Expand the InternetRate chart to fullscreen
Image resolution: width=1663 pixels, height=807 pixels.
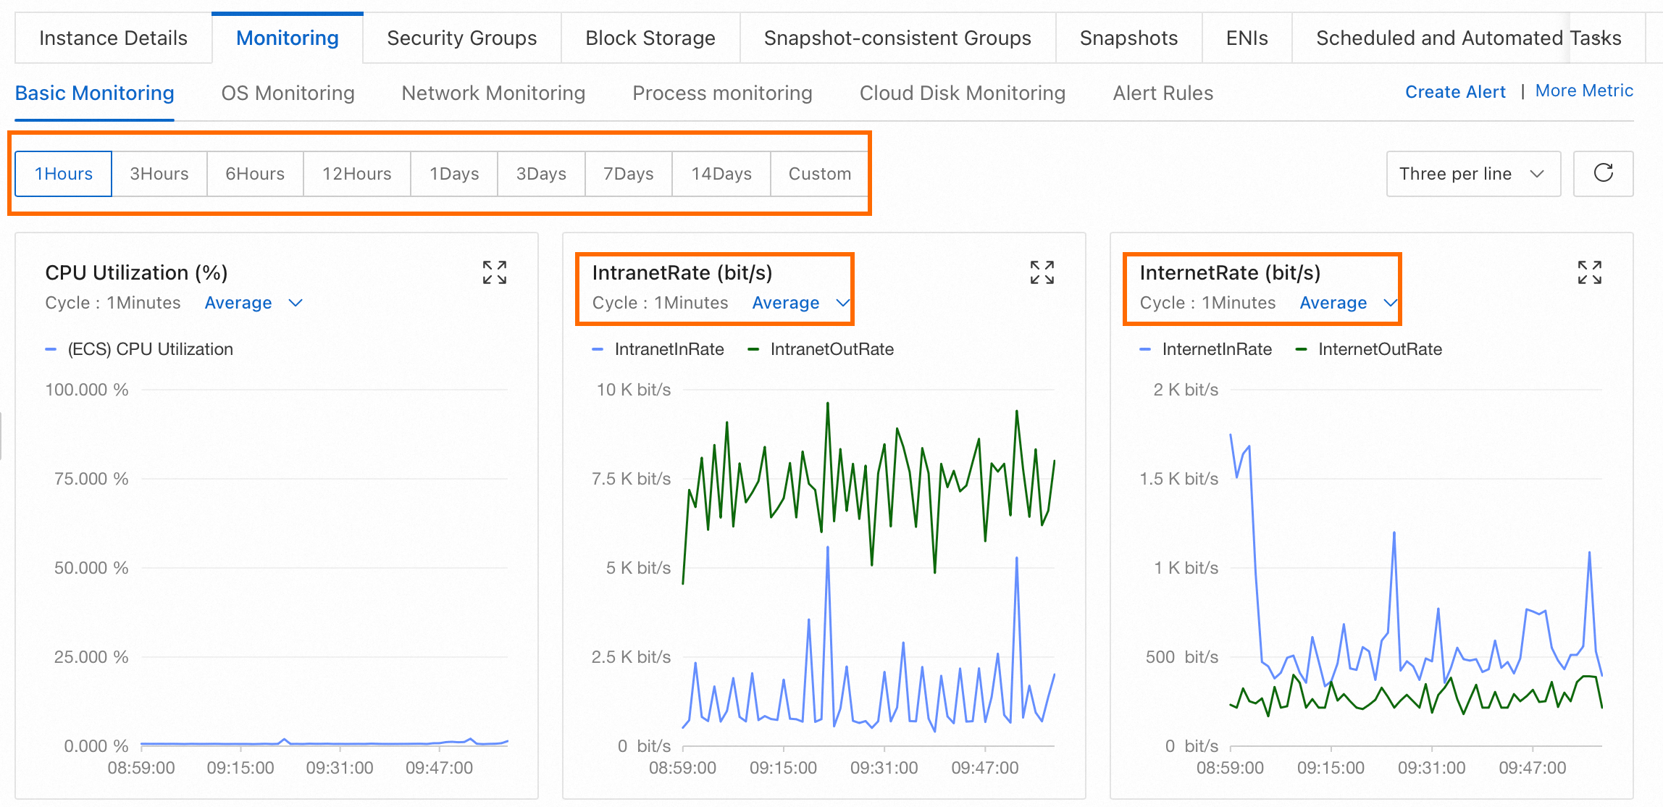[1589, 272]
